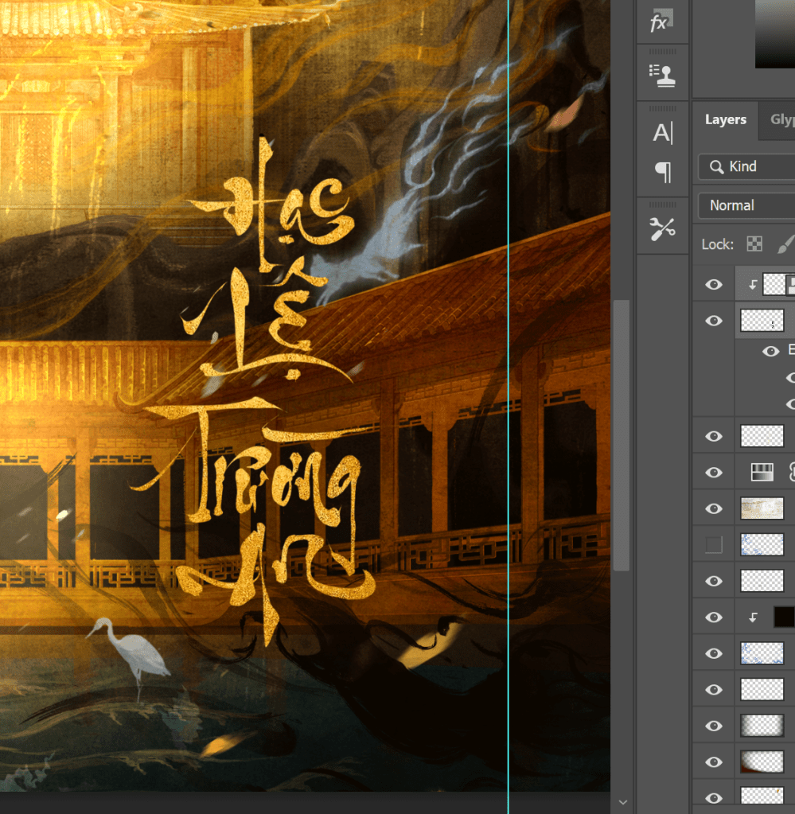Viewport: 795px width, 814px height.
Task: Open the Clone Source stamp panel
Action: (x=662, y=75)
